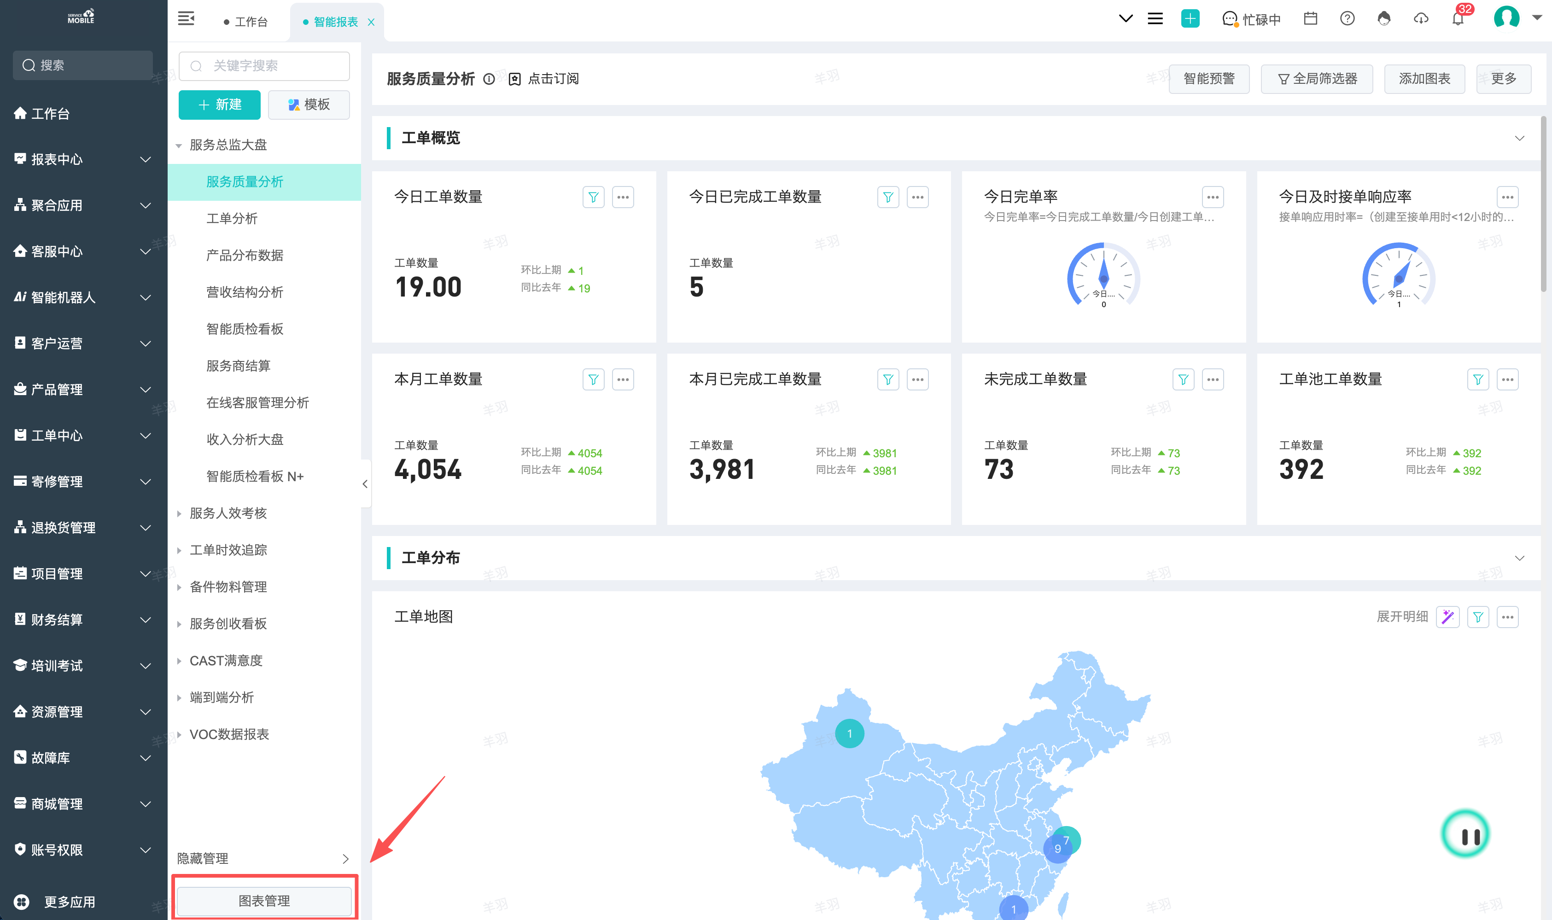The width and height of the screenshot is (1552, 920).
Task: Collapse the 工单分布 section
Action: 1519,558
